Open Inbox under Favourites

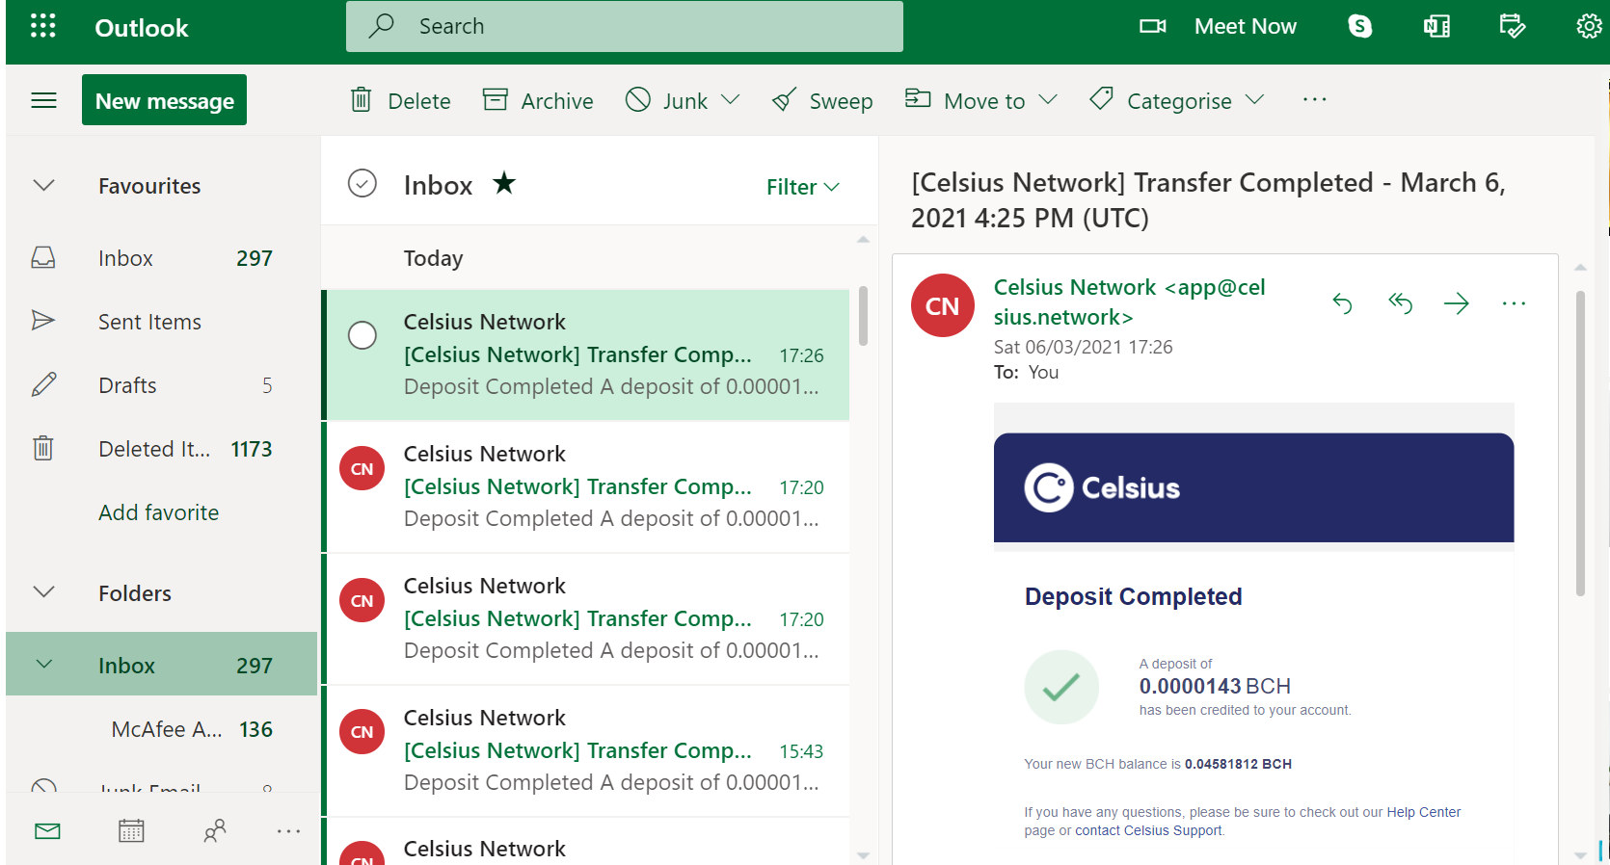coord(161,258)
